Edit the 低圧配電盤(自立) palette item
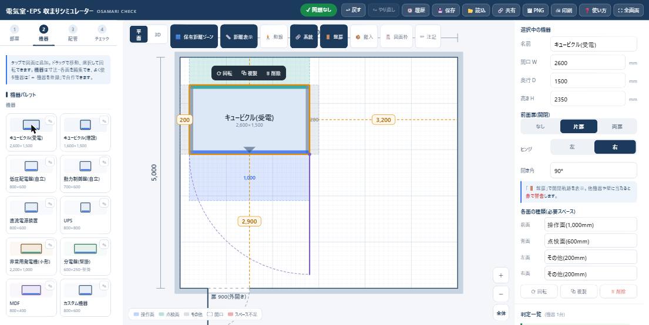This screenshot has height=325, width=649. click(x=50, y=162)
